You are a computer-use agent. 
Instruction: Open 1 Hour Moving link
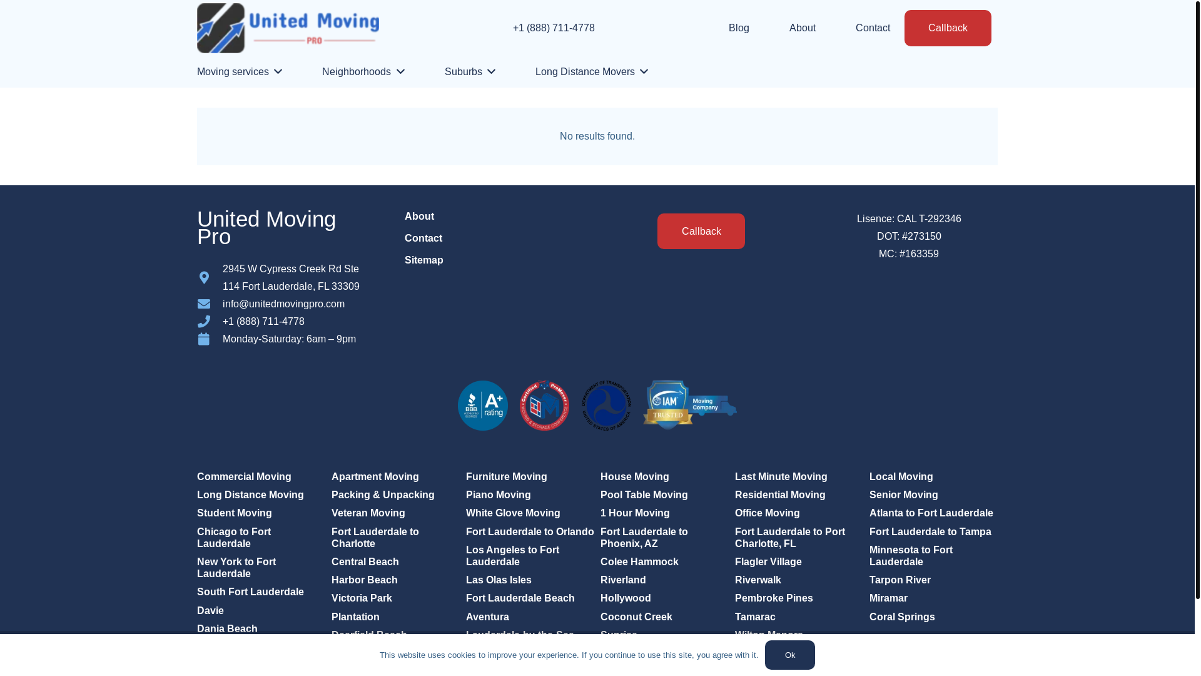click(635, 513)
